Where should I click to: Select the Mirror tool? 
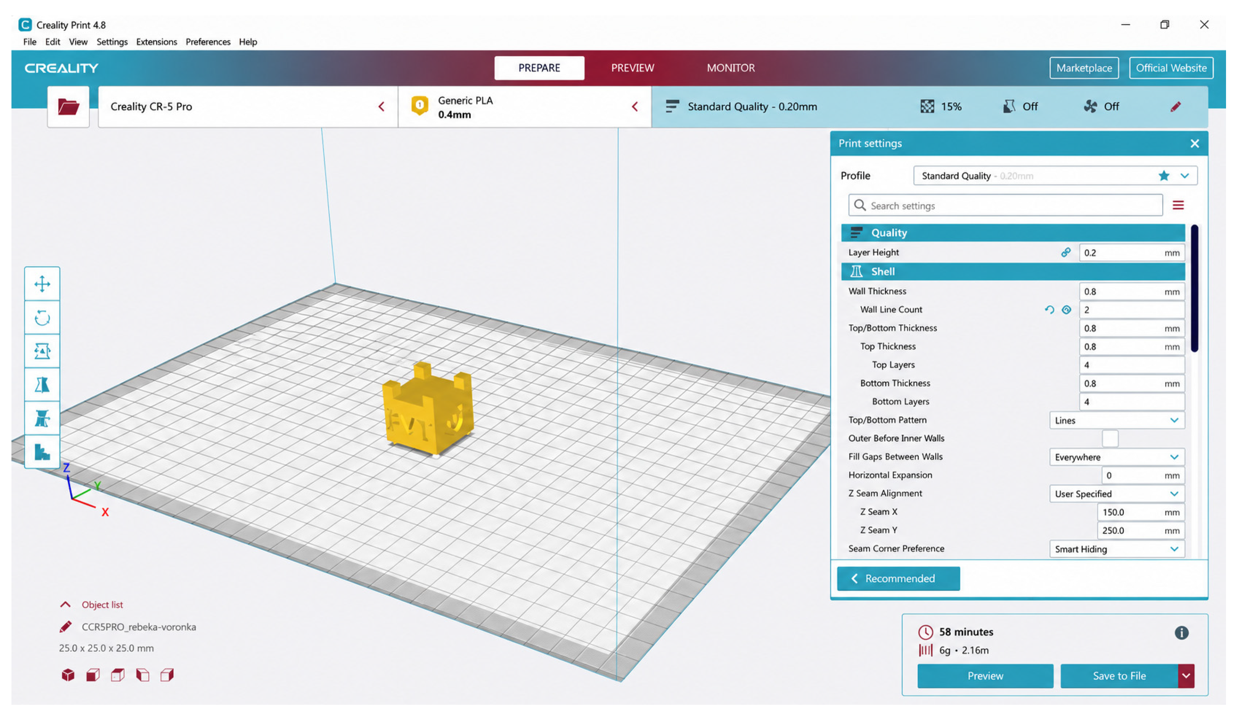coord(42,385)
